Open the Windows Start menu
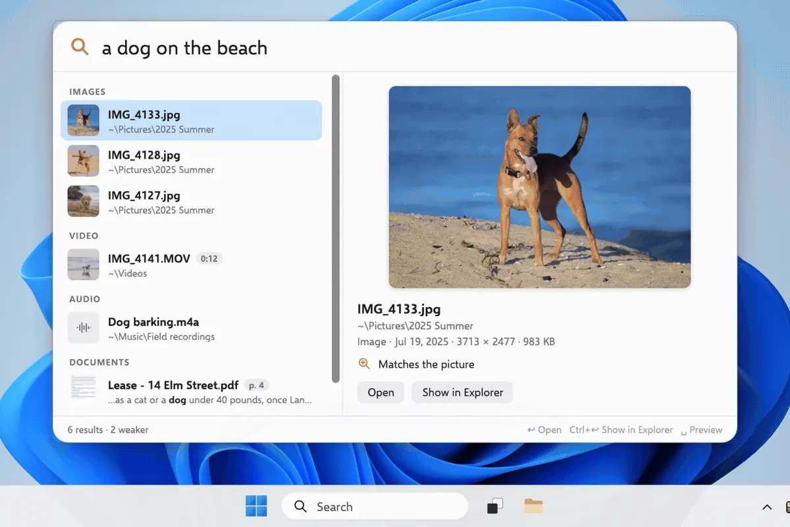Viewport: 790px width, 527px height. [x=256, y=506]
